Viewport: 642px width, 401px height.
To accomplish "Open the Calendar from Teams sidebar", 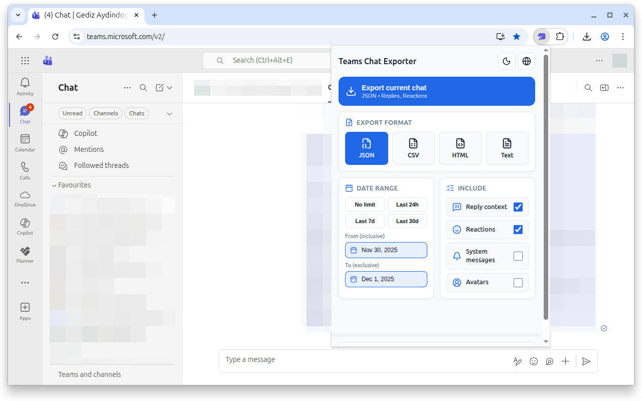I will point(25,141).
